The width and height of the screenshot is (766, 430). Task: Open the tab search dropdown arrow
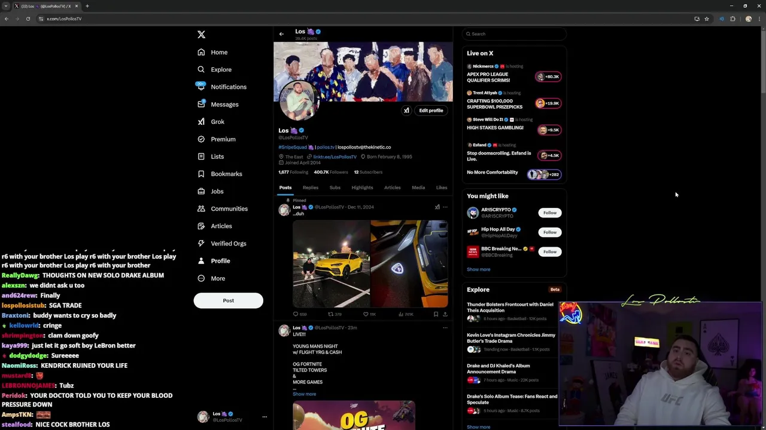pyautogui.click(x=6, y=6)
